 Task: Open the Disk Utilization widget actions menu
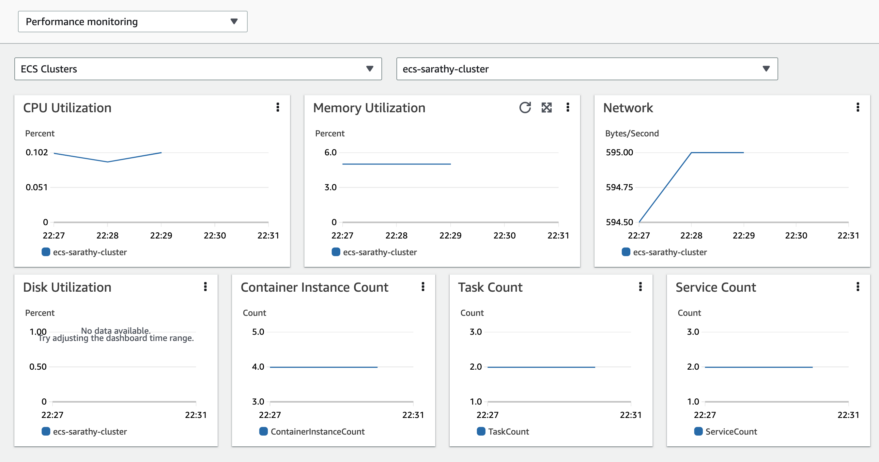click(206, 286)
